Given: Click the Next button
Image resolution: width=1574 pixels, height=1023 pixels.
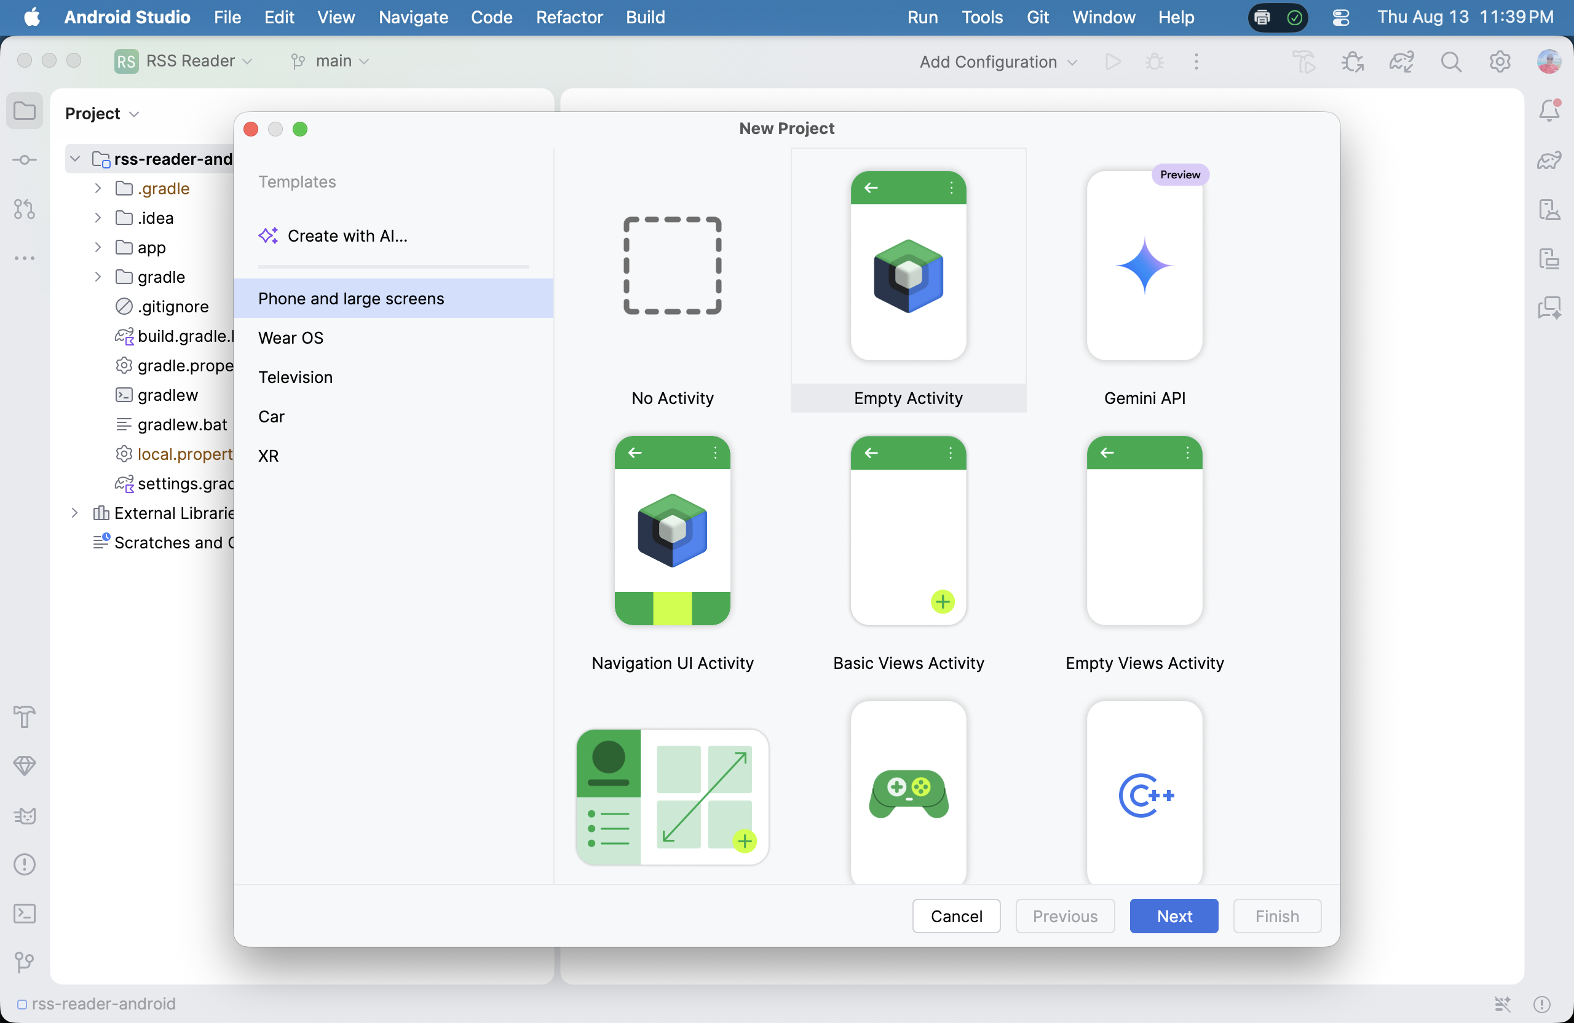Looking at the screenshot, I should point(1174,916).
